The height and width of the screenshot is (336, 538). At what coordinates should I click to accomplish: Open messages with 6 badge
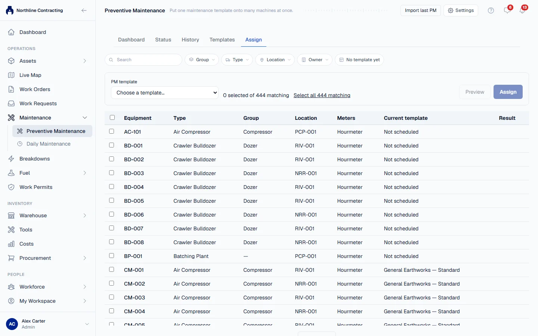(x=507, y=10)
